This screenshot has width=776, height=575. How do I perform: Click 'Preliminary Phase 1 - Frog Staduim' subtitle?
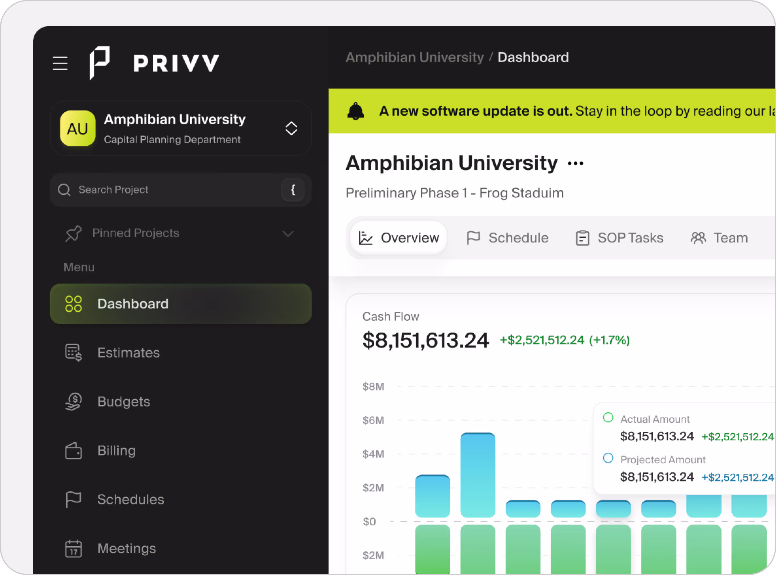point(455,193)
